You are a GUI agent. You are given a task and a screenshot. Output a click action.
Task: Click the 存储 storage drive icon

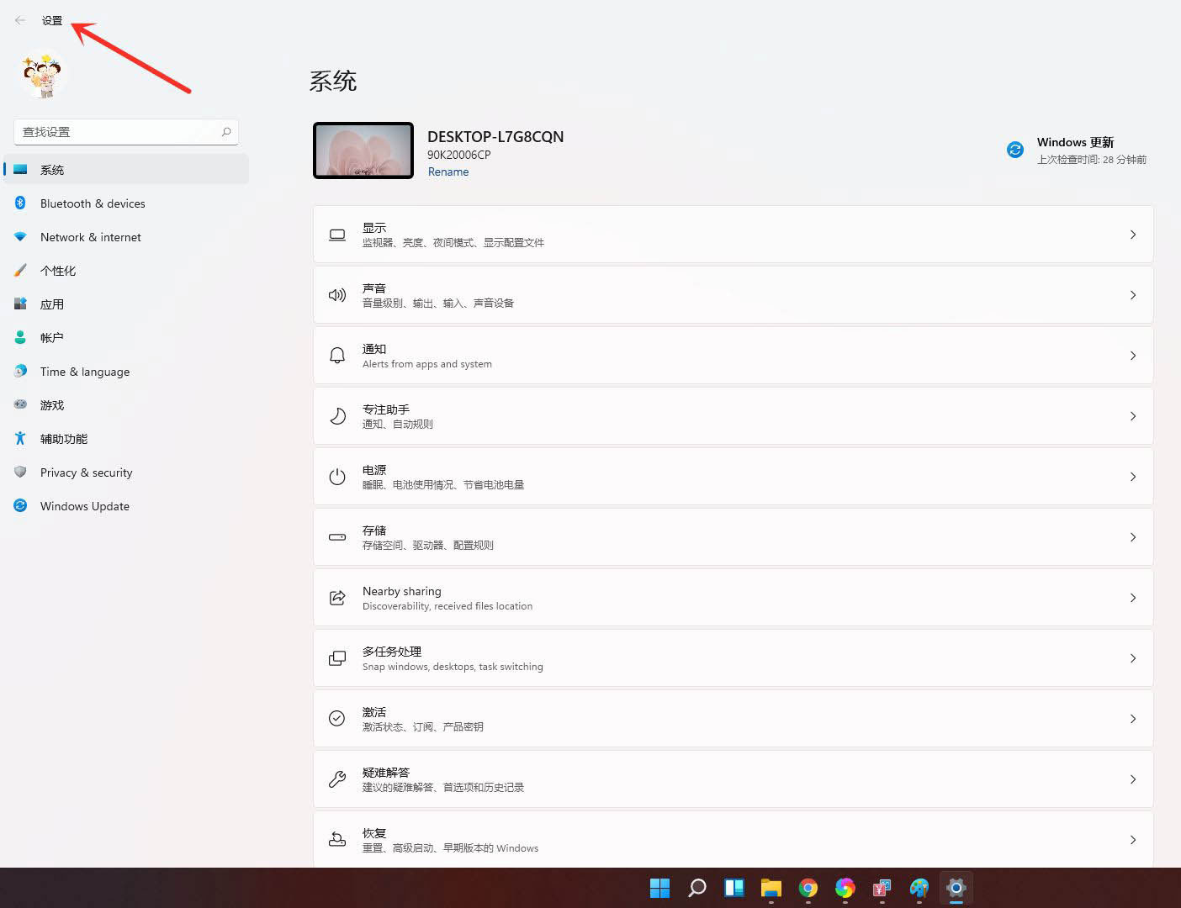pyautogui.click(x=336, y=537)
